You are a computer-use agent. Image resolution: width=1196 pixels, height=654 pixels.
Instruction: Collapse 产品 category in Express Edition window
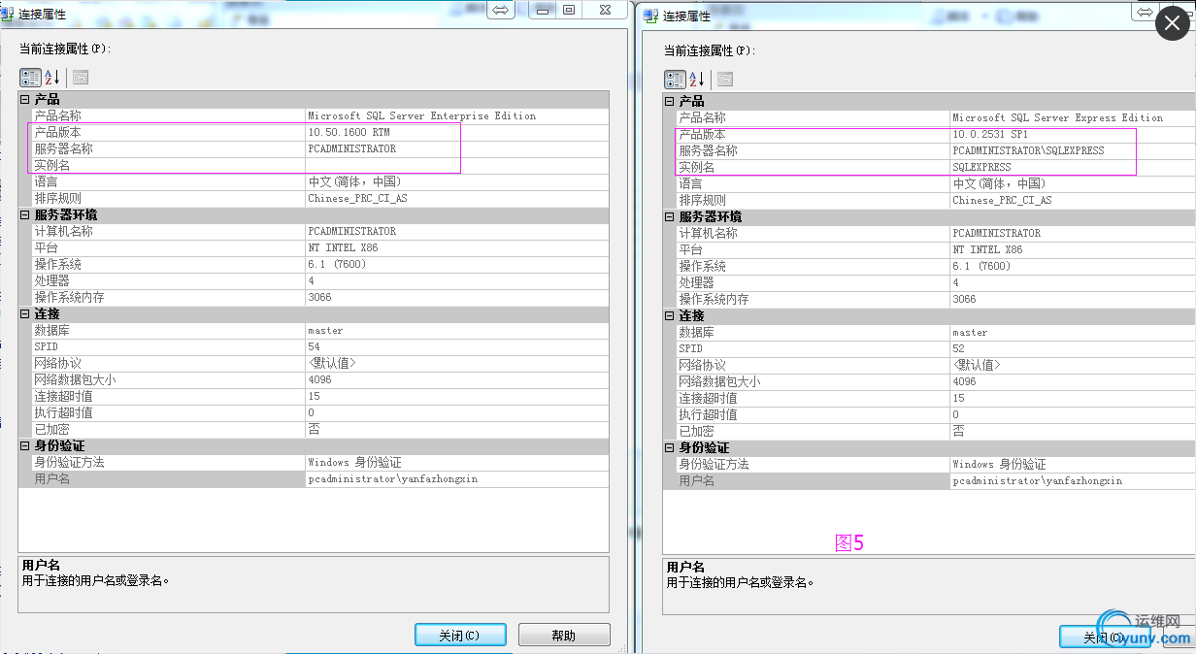(x=670, y=101)
